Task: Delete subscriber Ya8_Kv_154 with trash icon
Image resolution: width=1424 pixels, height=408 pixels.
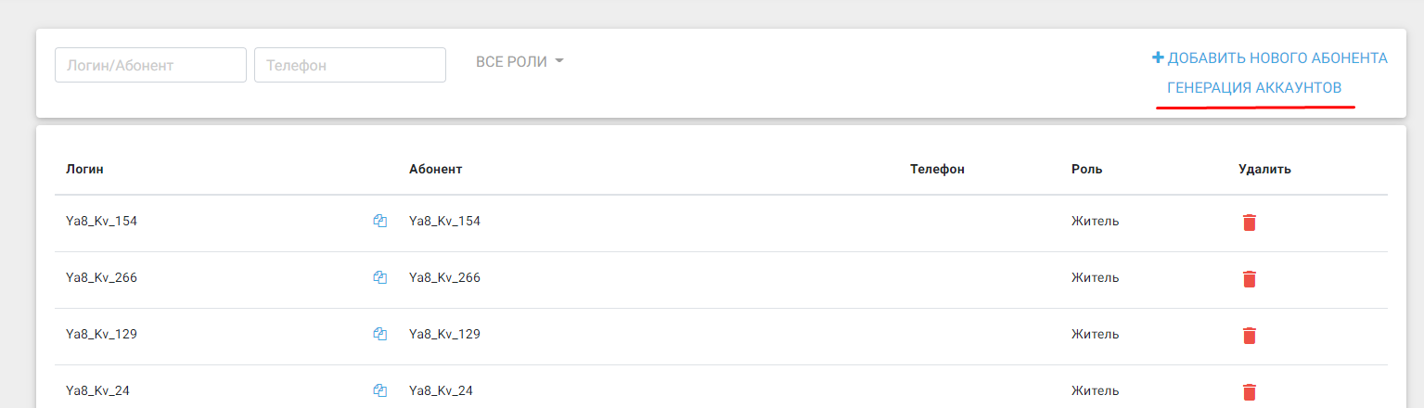Action: (x=1250, y=223)
